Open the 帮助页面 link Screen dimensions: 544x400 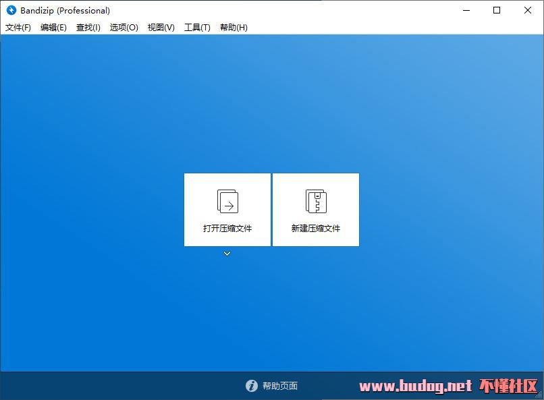[280, 386]
